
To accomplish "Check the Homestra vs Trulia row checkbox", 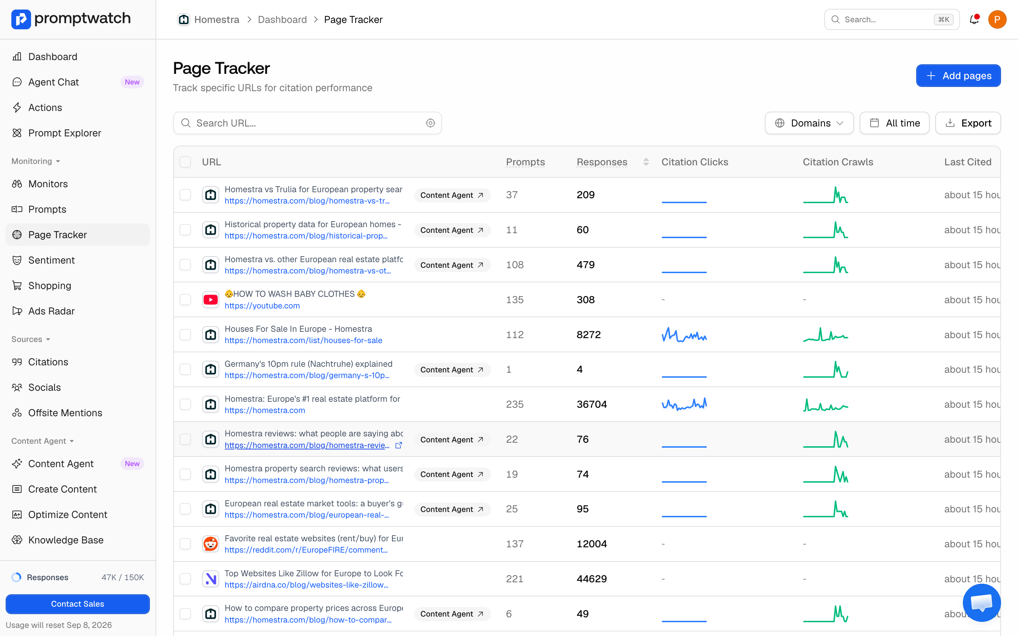I will tap(185, 195).
